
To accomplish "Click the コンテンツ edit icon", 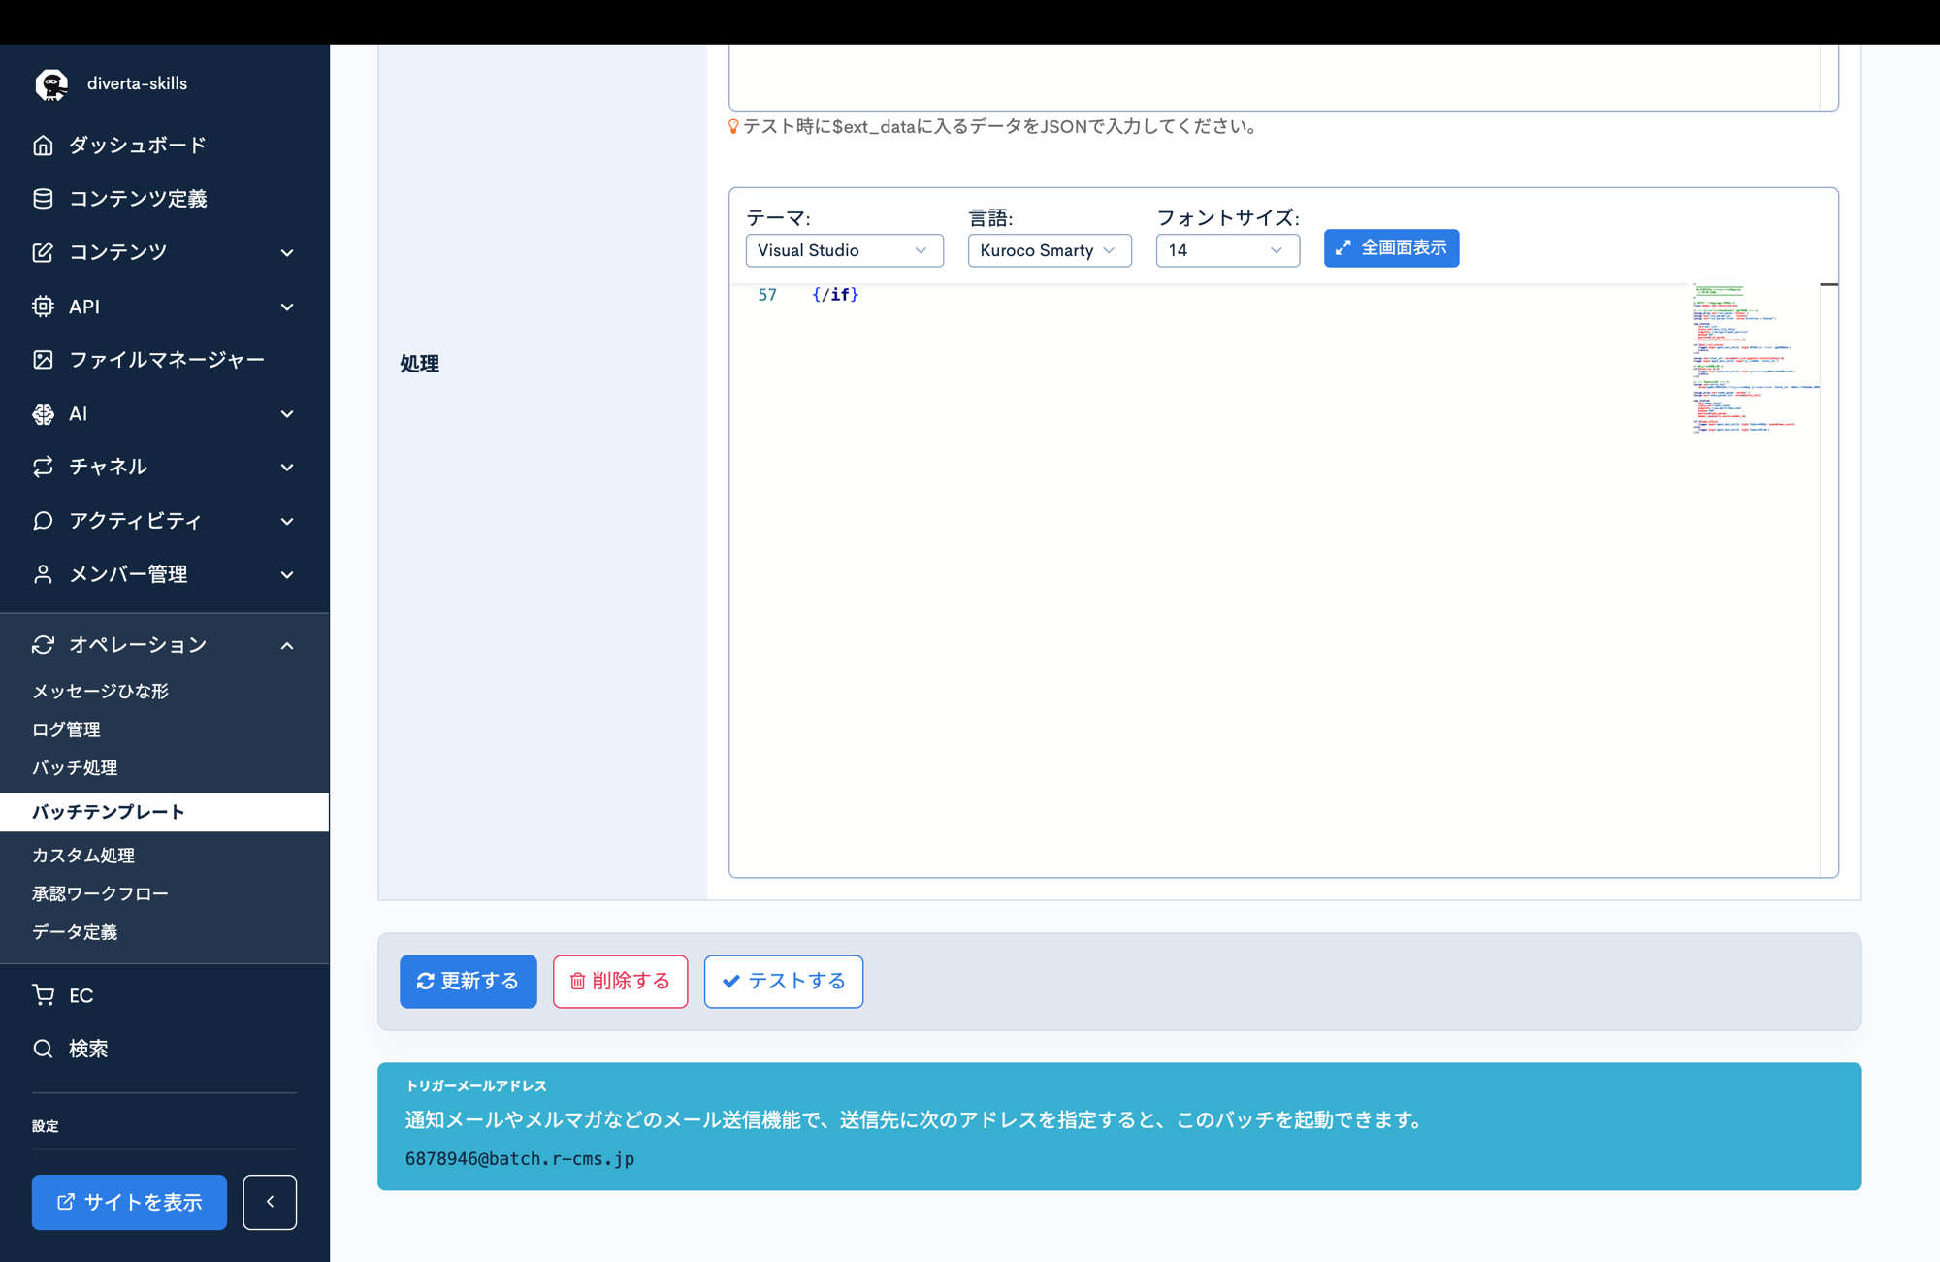I will [x=43, y=252].
